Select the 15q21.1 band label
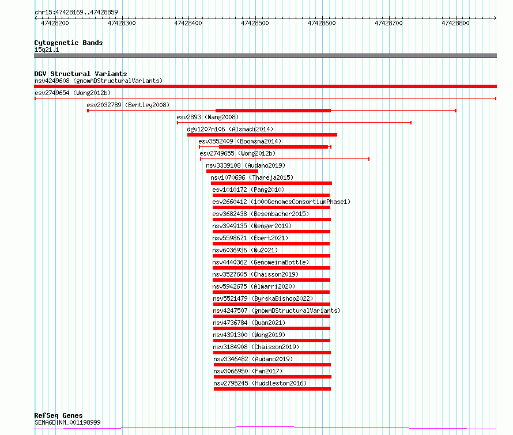 47,50
